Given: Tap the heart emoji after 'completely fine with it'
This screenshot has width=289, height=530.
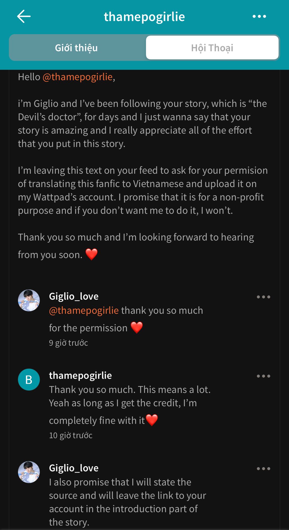Looking at the screenshot, I should coord(152,420).
